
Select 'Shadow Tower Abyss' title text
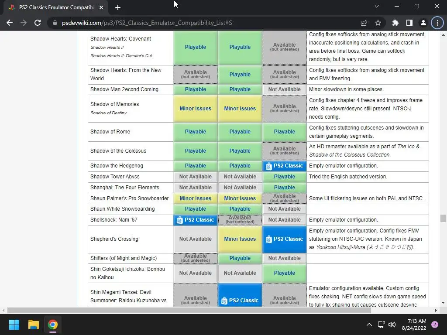(115, 177)
